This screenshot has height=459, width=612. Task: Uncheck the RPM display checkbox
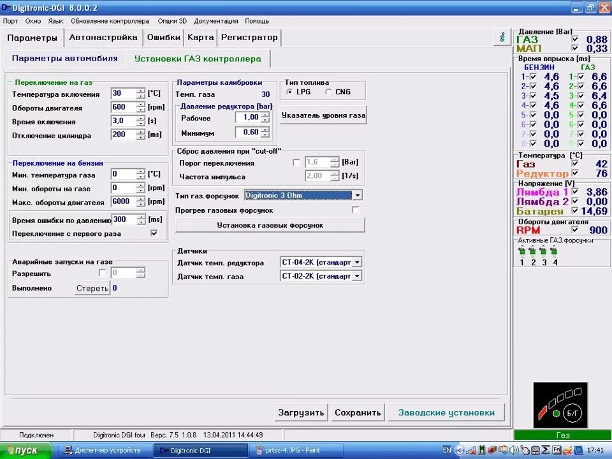point(574,229)
